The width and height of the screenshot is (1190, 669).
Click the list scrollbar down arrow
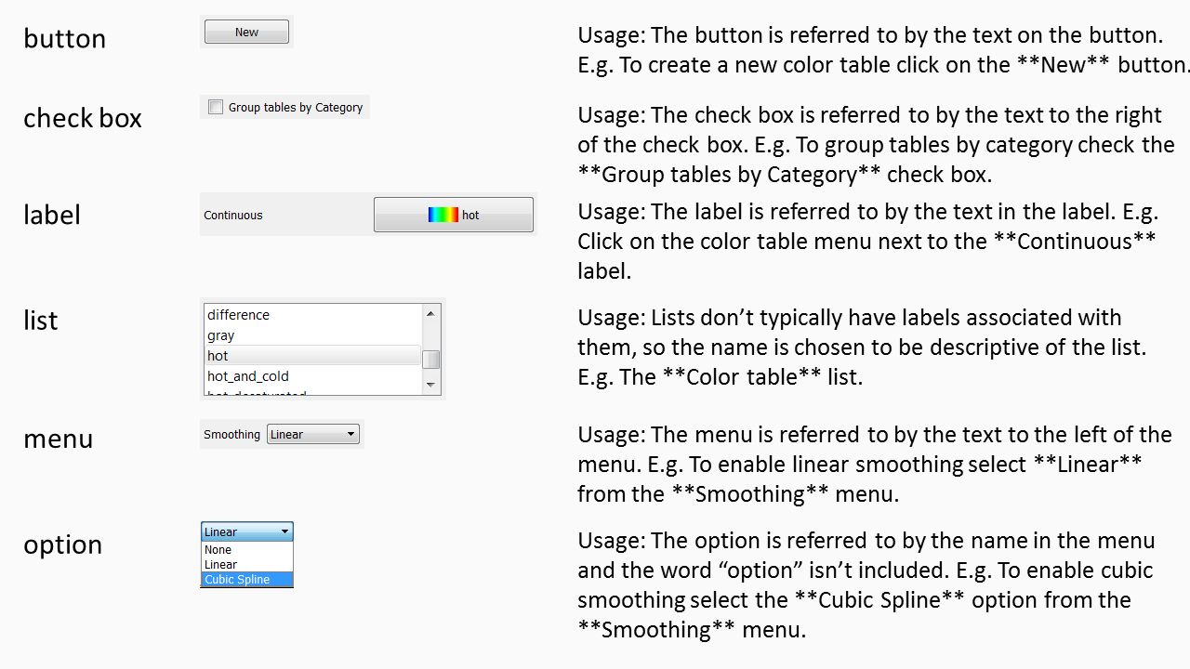click(x=430, y=385)
